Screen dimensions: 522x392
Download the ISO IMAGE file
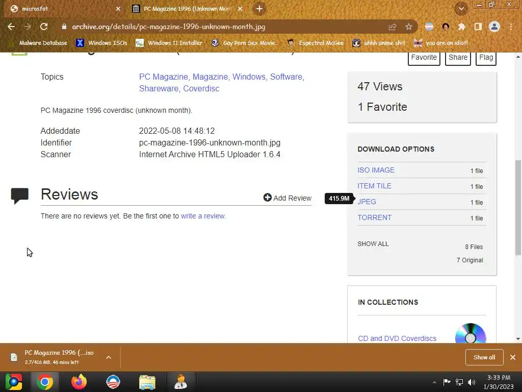(x=376, y=170)
